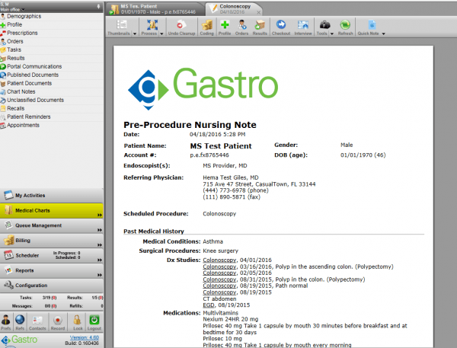The image size is (457, 348).
Task: Close the Colonoscopy tab
Action: pyautogui.click(x=258, y=12)
